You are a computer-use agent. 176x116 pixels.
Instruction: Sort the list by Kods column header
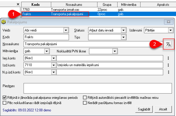36,5
